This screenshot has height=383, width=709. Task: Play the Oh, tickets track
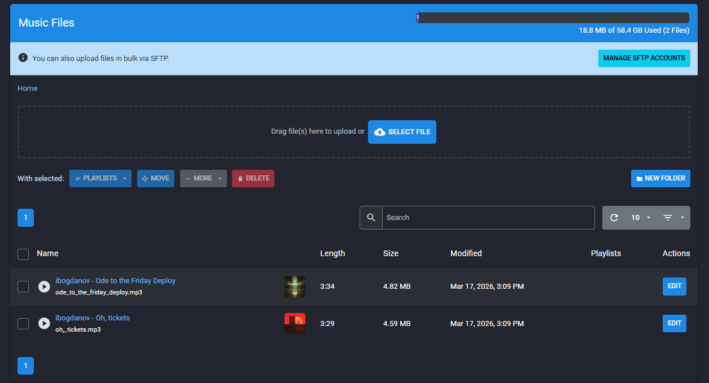pos(44,324)
